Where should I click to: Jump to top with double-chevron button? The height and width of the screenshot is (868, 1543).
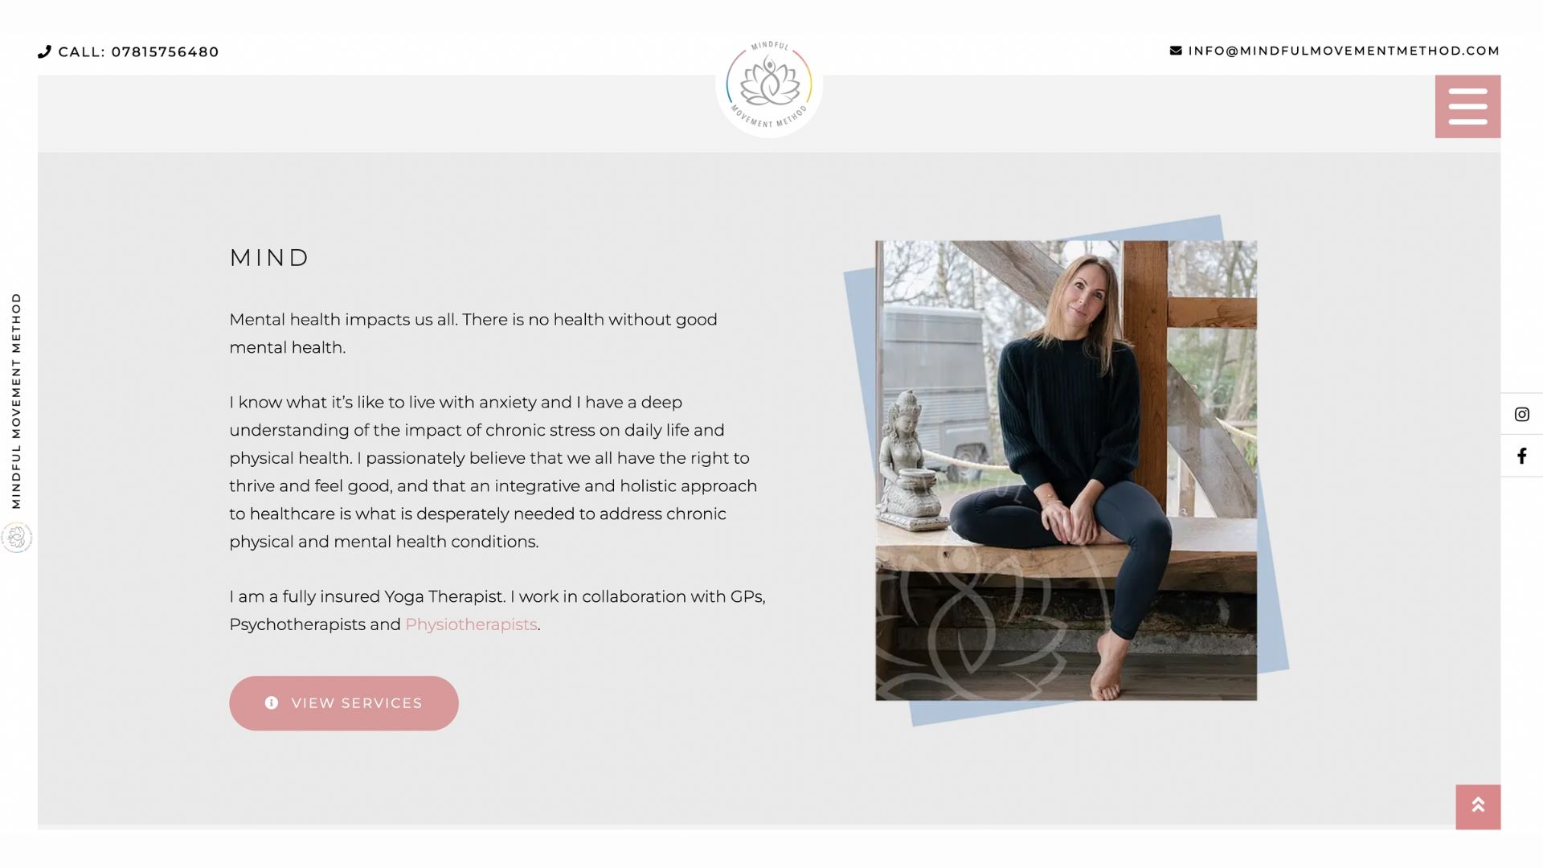[x=1478, y=806]
